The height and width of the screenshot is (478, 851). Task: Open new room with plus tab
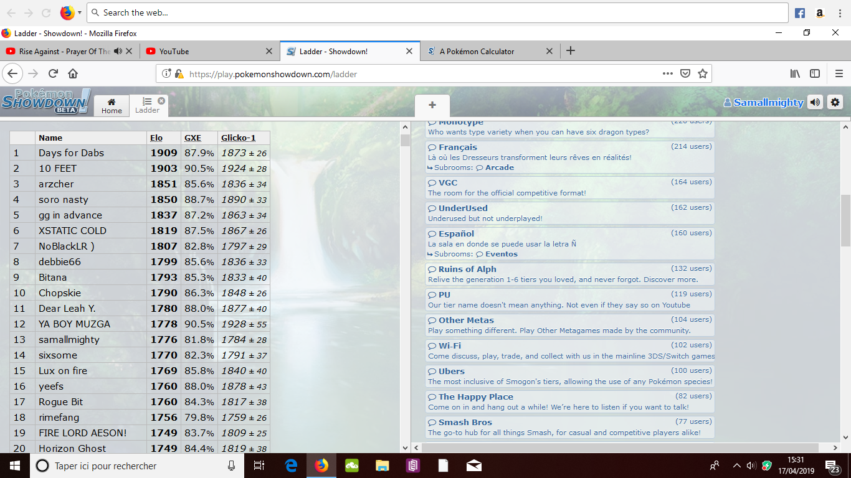point(432,105)
